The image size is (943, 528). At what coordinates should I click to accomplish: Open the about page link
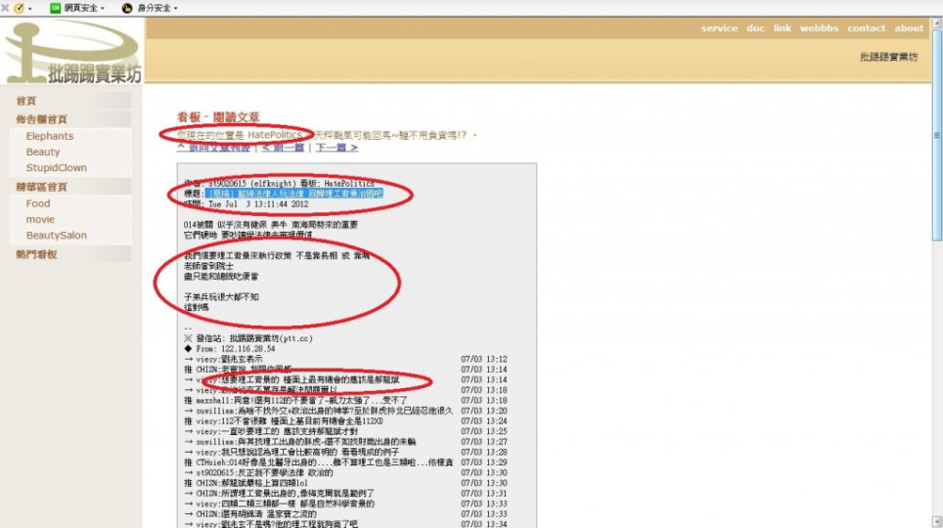(909, 28)
